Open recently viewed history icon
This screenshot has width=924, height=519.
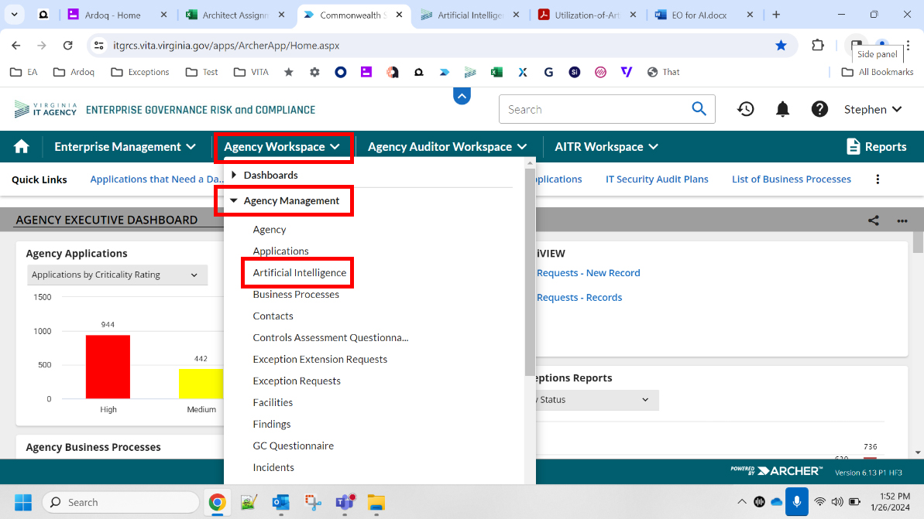745,109
